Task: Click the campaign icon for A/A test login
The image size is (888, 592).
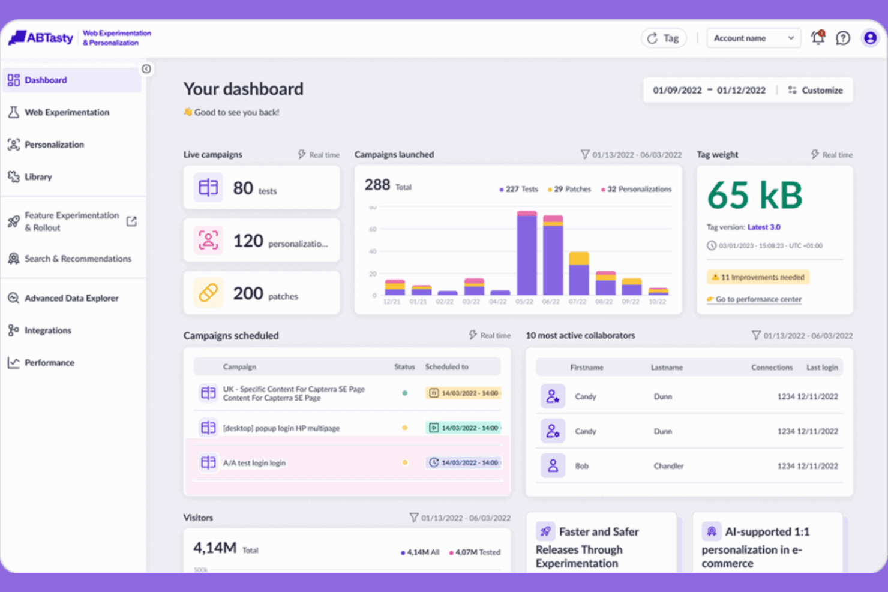Action: (x=208, y=463)
